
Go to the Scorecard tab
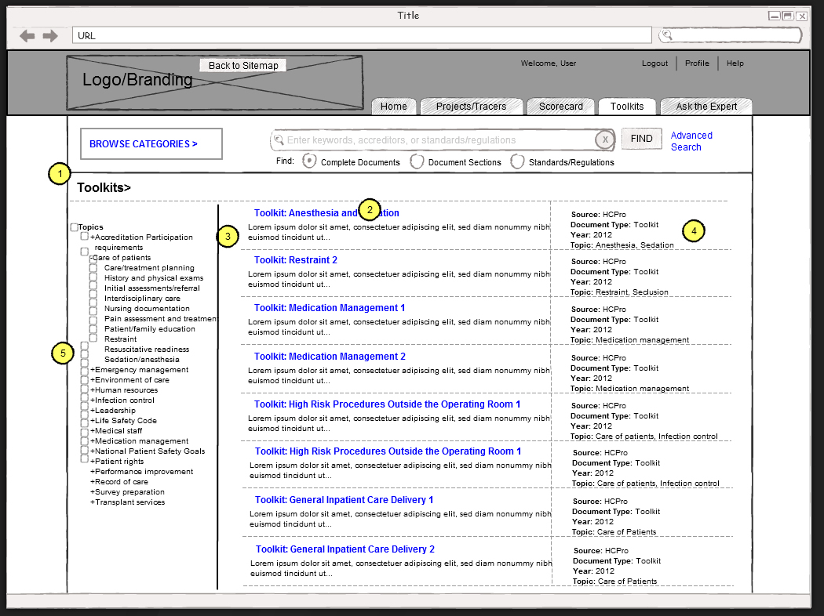click(561, 107)
